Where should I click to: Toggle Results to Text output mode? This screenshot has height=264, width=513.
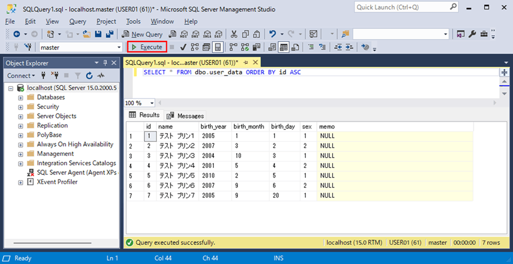point(272,47)
